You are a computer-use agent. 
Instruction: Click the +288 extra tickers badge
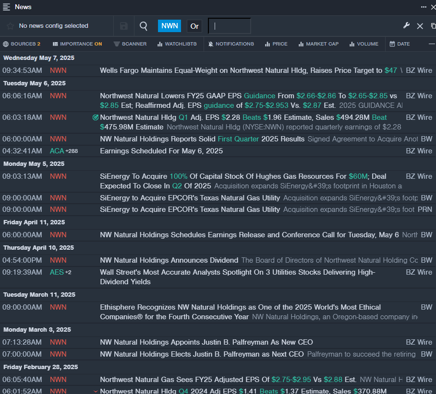(x=72, y=151)
